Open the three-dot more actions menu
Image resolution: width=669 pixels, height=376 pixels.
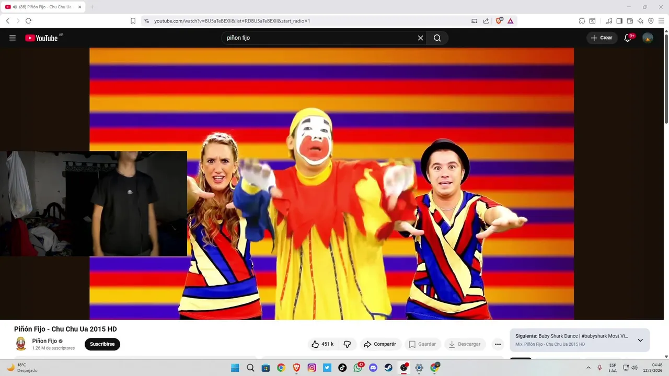(x=498, y=344)
